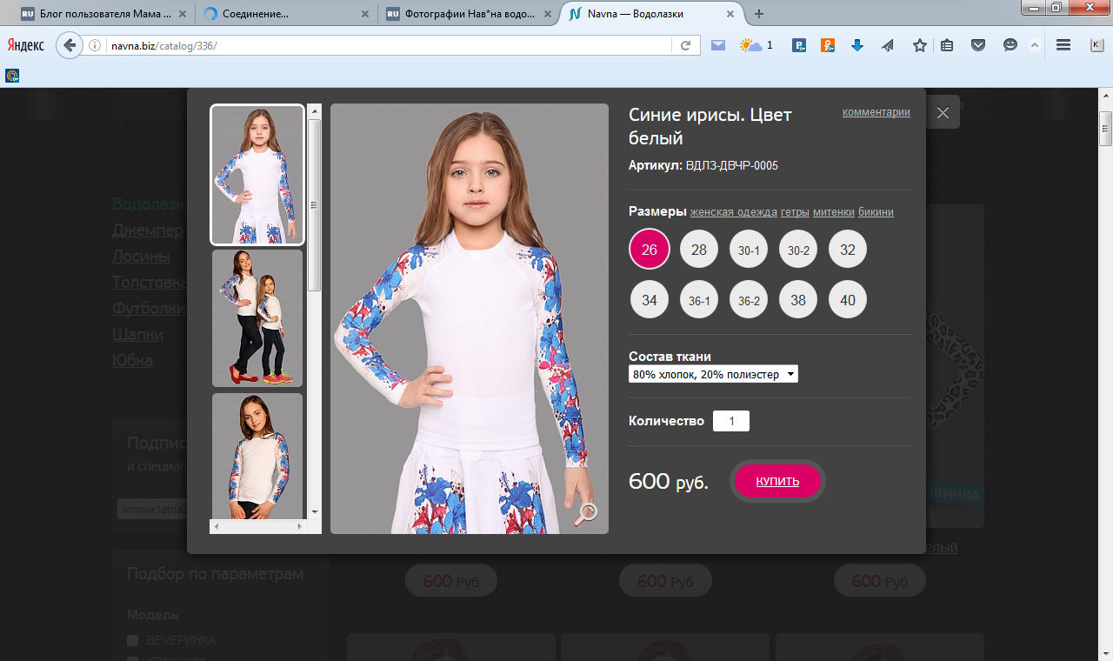Click the Яндекс logo

pyautogui.click(x=26, y=45)
